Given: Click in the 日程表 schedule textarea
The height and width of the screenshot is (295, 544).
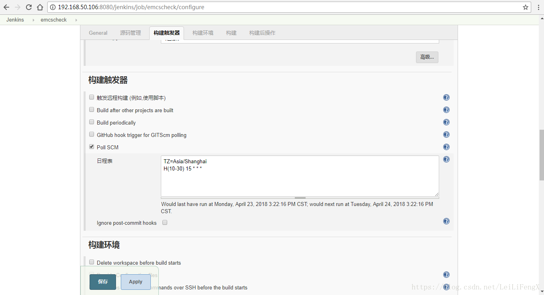Looking at the screenshot, I should 300,176.
